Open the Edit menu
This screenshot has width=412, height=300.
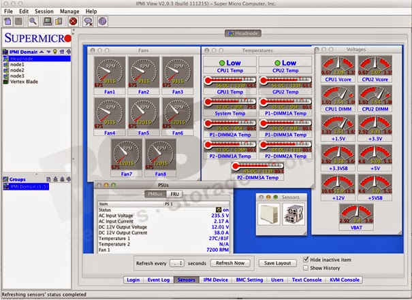[24, 12]
